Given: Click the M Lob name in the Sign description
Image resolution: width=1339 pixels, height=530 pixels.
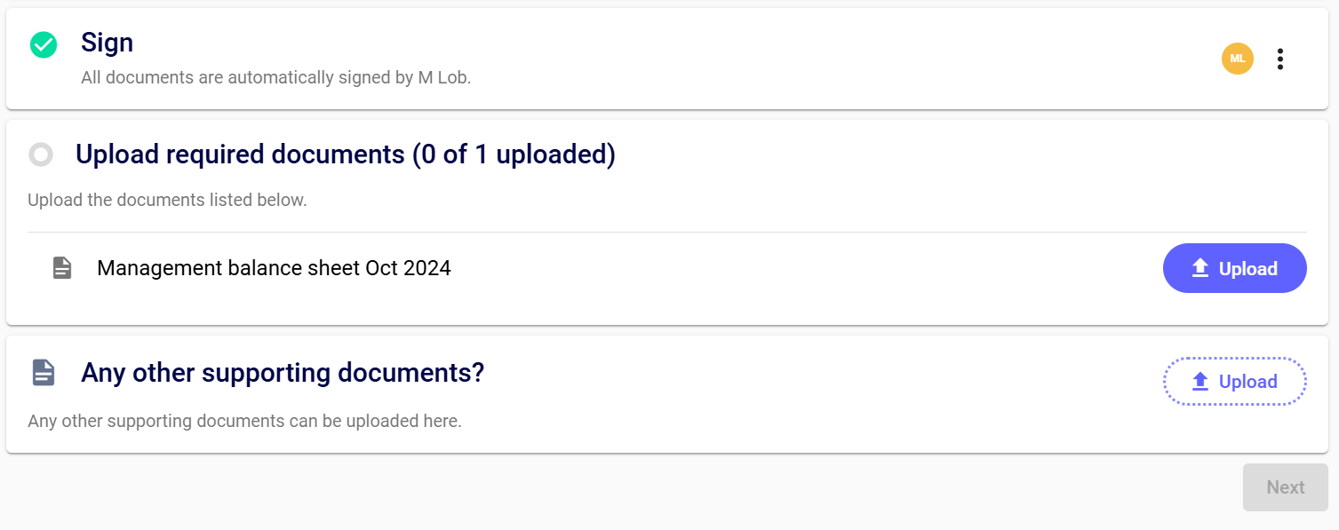Looking at the screenshot, I should point(442,77).
